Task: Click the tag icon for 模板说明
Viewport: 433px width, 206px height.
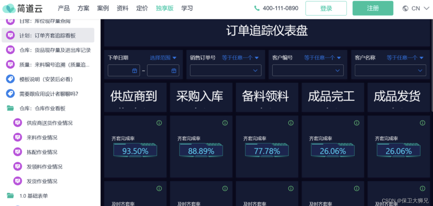Action: click(10, 79)
